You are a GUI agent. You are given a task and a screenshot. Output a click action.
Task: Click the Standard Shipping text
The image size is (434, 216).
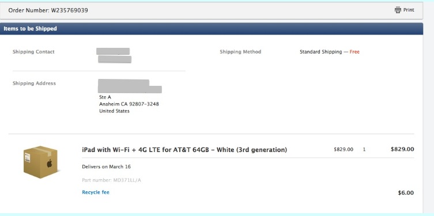pyautogui.click(x=321, y=52)
